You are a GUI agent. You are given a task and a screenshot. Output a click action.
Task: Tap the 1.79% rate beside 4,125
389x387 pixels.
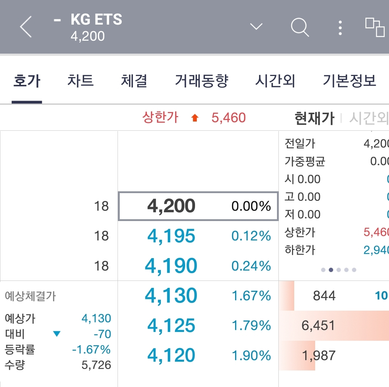point(251,326)
